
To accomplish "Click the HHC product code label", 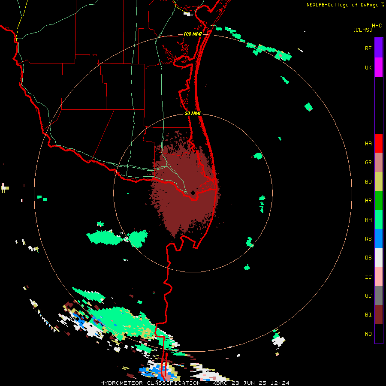I will tap(377, 26).
